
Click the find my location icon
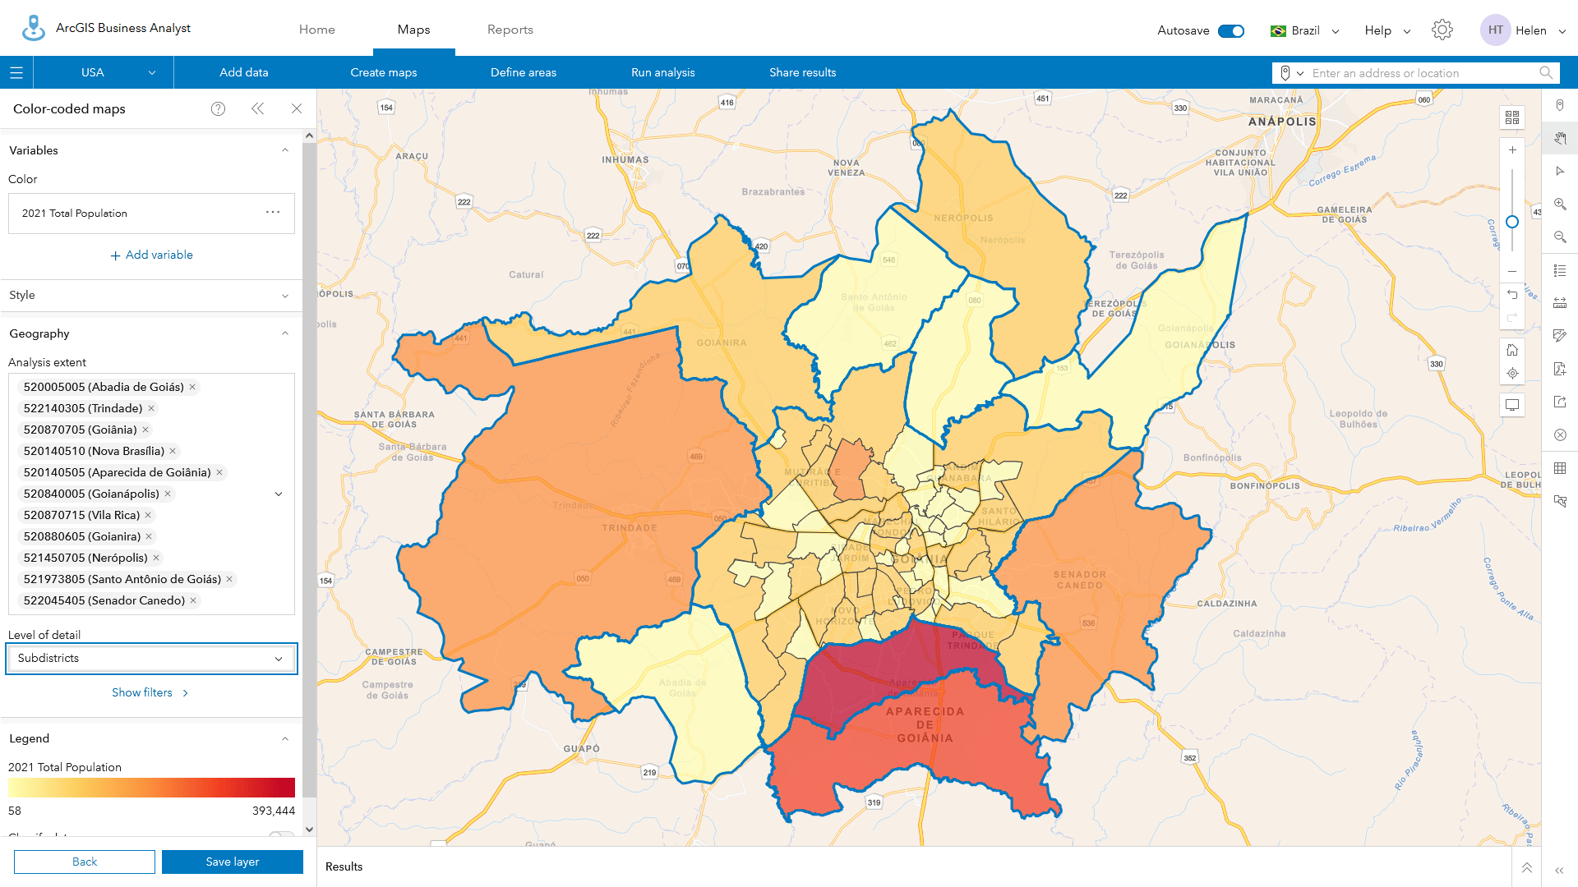[1512, 373]
